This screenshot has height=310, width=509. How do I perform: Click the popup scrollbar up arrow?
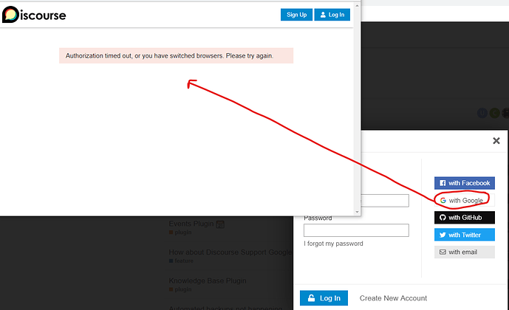click(x=357, y=5)
